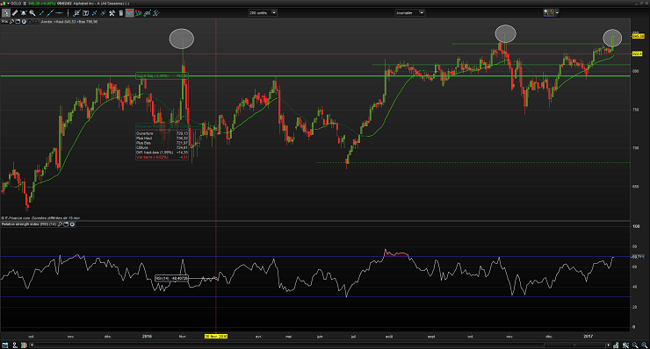
Task: Click the ruler measuring tool icon
Action: [x=15, y=13]
